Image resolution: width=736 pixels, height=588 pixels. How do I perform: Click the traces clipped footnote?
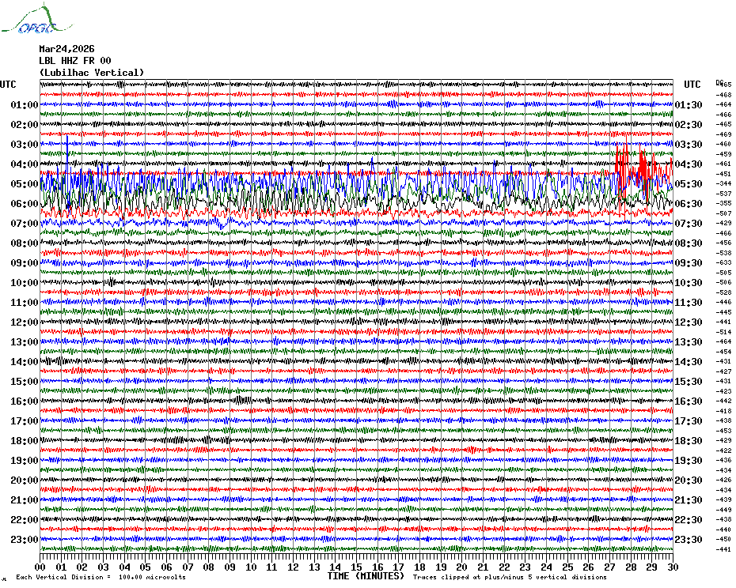[510, 577]
